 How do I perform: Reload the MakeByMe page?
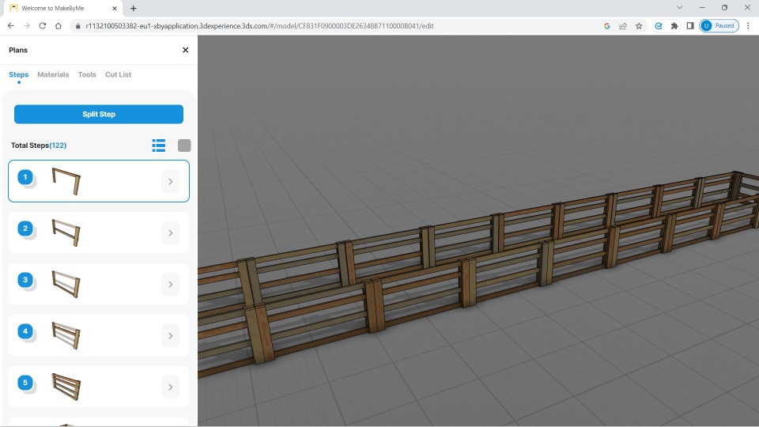click(43, 25)
